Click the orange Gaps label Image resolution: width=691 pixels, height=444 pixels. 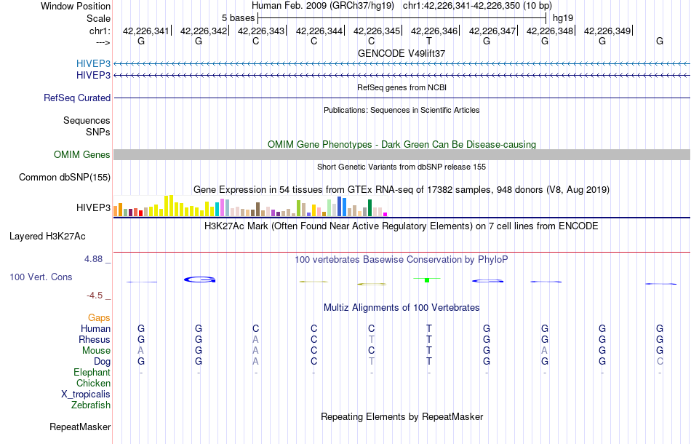pyautogui.click(x=99, y=318)
